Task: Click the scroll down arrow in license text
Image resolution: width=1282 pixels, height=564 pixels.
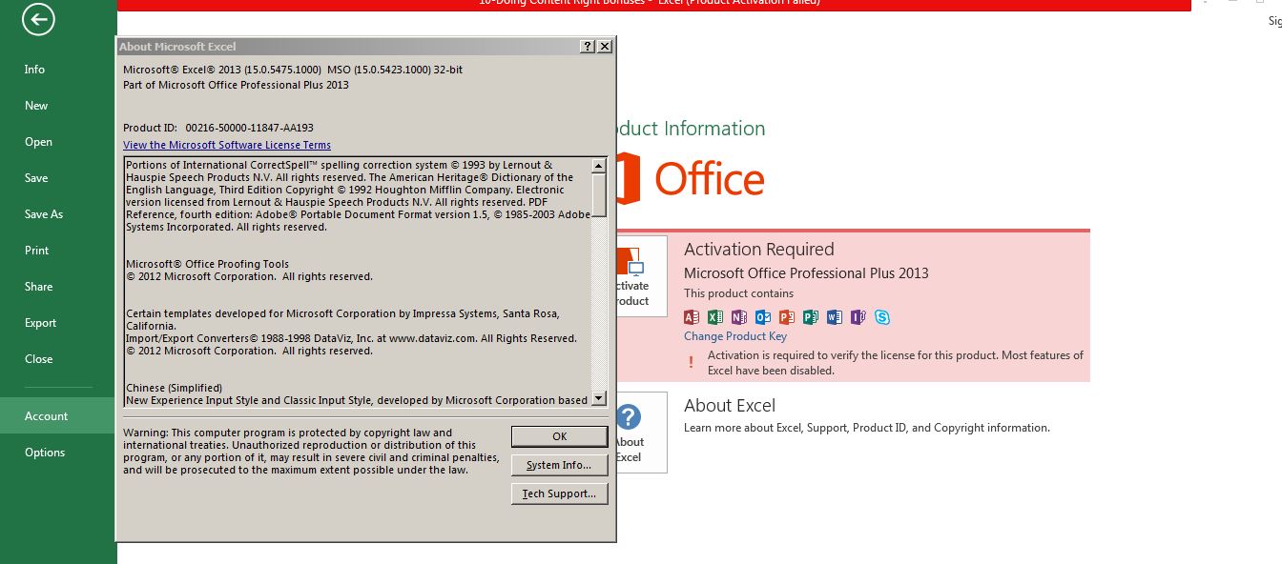Action: click(x=599, y=399)
